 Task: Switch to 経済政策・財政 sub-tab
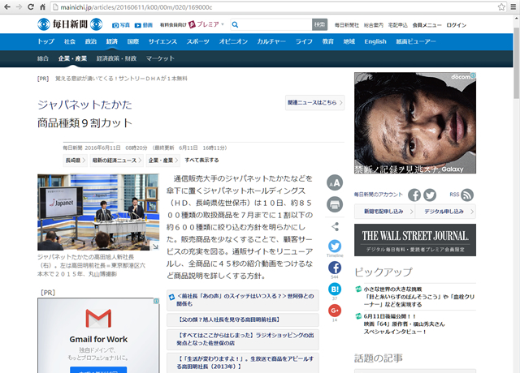click(x=117, y=58)
